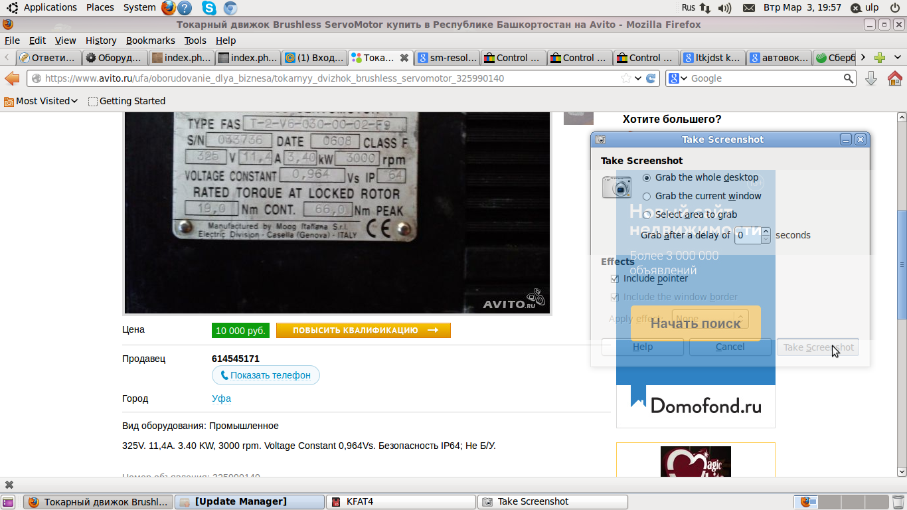Launch Firefox from the top panel icon
The image size is (907, 510).
click(x=169, y=8)
